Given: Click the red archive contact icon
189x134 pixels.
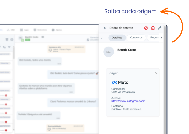Looking at the screenshot, I should point(153,28).
